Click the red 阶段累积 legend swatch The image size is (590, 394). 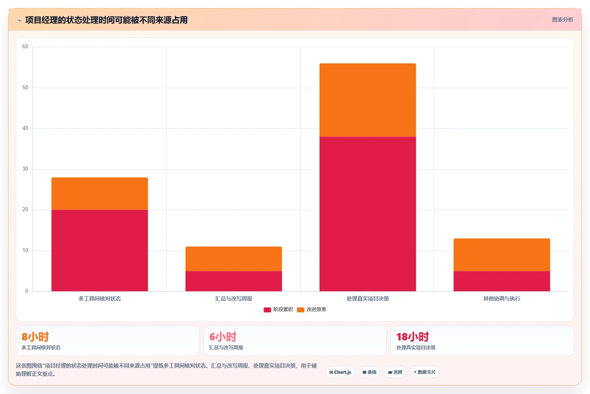[267, 310]
